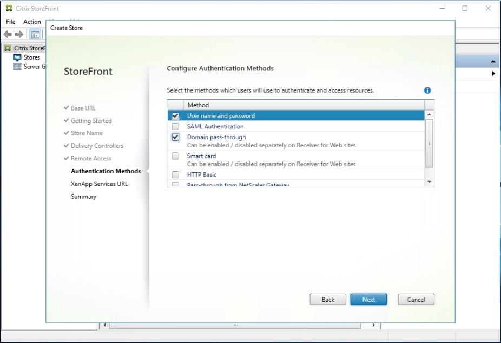Enable Pass-through from NetScaler Gateway checkbox
The image size is (501, 343).
coord(175,184)
